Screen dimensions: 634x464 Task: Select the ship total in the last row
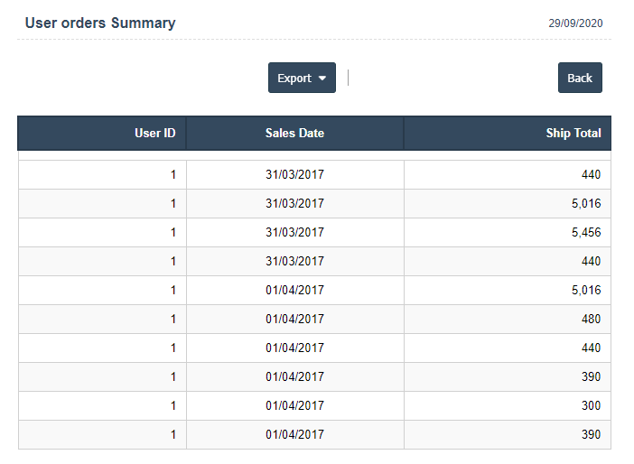click(x=591, y=435)
